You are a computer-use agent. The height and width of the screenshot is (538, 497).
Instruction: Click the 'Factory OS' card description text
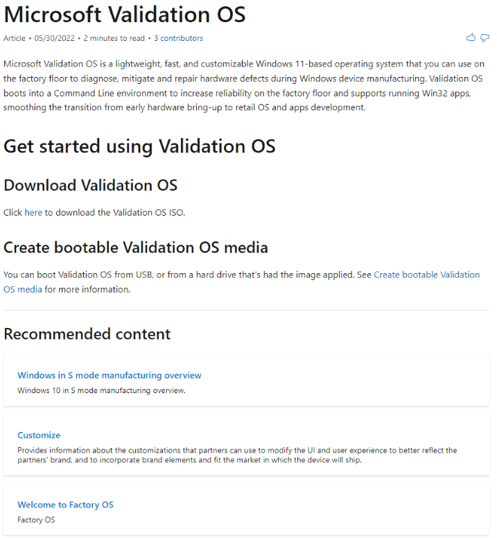[36, 520]
